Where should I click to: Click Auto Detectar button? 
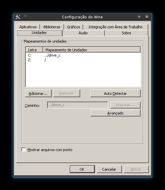coord(115,94)
